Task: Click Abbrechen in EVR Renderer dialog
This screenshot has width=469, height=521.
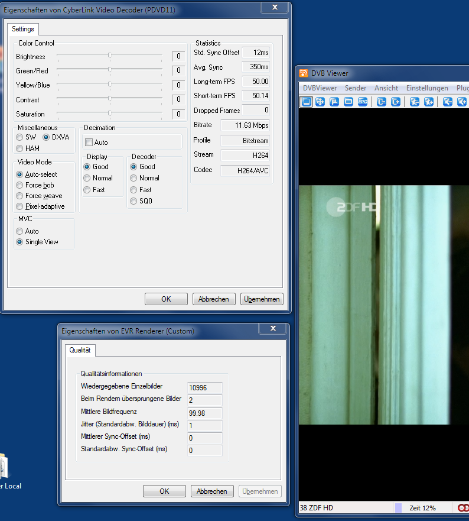Action: (x=212, y=491)
